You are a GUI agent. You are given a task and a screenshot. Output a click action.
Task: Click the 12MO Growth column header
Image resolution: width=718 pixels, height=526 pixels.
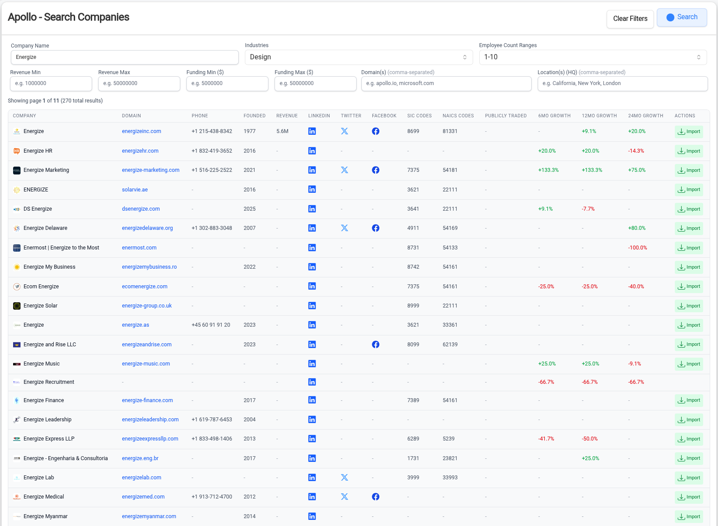599,116
